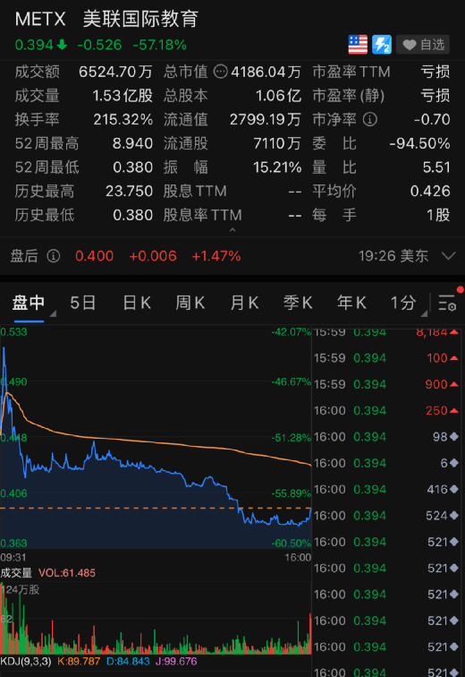The width and height of the screenshot is (465, 677).
Task: Tap the 19:26 美东 time label
Action: point(393,256)
